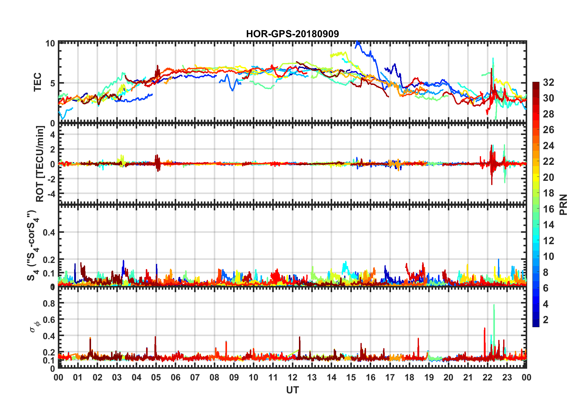Click x-axis hour label 08

pos(214,378)
